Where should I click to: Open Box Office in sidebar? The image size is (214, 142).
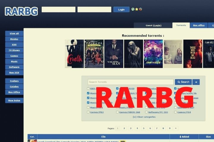[x=14, y=92]
